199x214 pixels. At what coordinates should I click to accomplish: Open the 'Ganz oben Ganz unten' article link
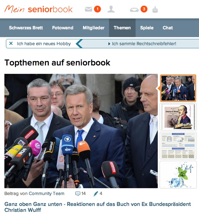pos(97,207)
